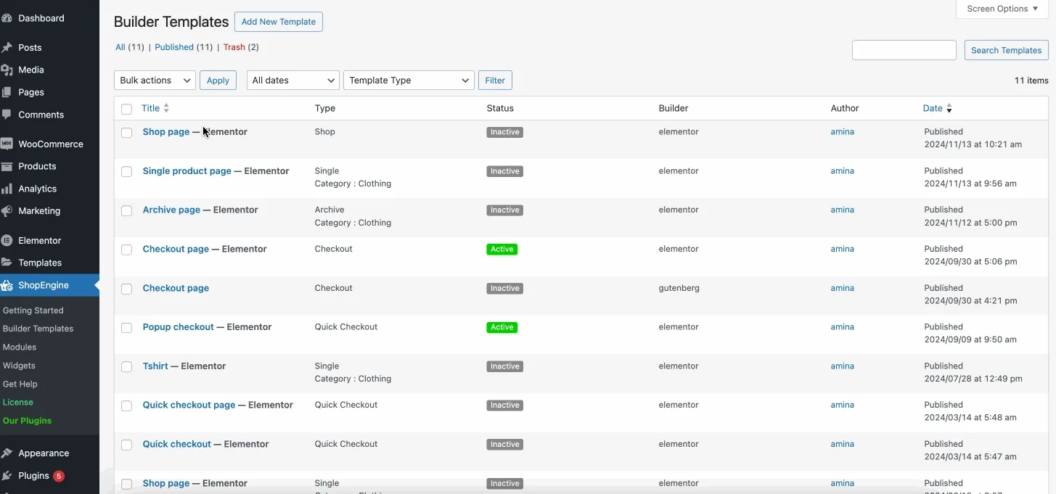Click the Templates folder icon

(7, 263)
